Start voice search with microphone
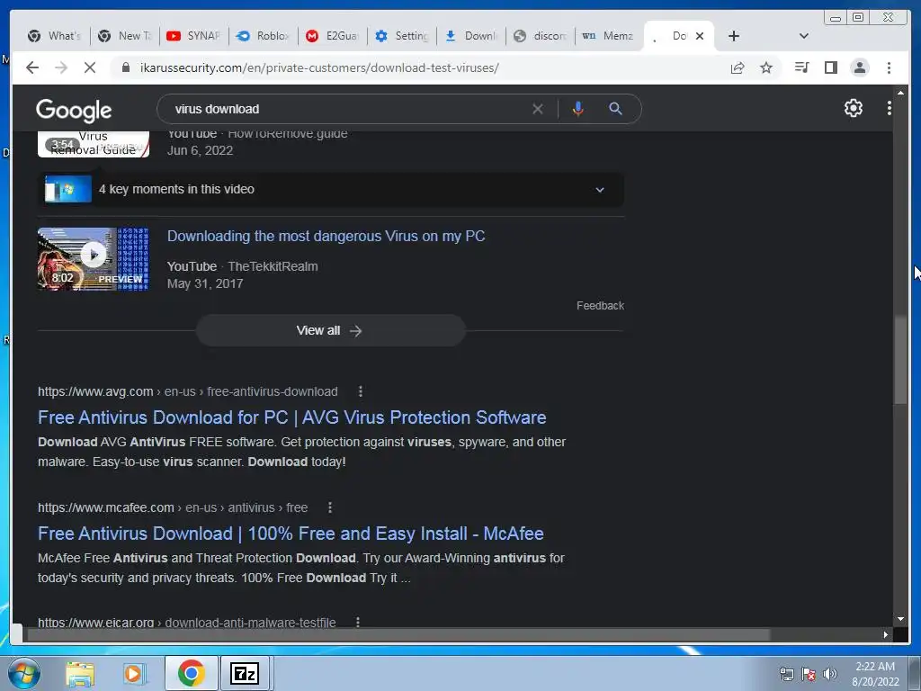The image size is (921, 691). pyautogui.click(x=578, y=109)
